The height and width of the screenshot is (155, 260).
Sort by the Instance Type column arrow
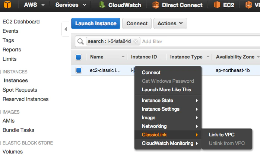(208, 57)
